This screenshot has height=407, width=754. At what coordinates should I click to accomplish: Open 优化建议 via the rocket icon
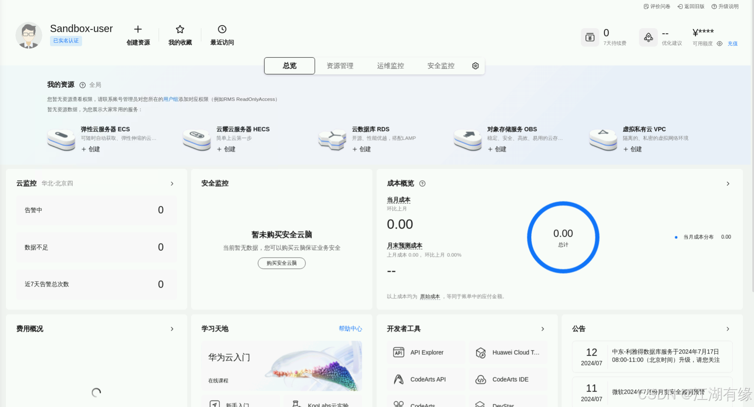click(648, 37)
